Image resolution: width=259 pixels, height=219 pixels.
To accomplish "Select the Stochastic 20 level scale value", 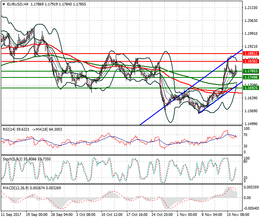I will (245, 178).
